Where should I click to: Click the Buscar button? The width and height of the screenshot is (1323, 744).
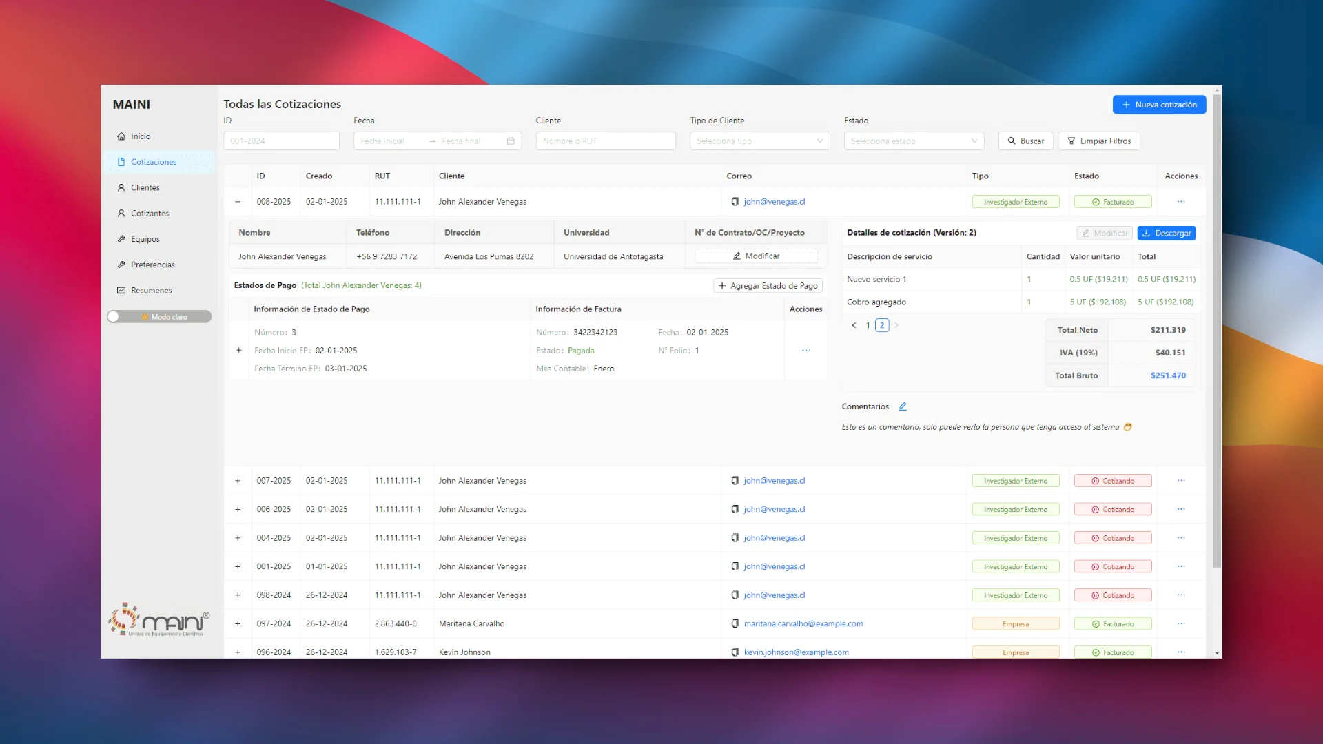click(x=1026, y=141)
